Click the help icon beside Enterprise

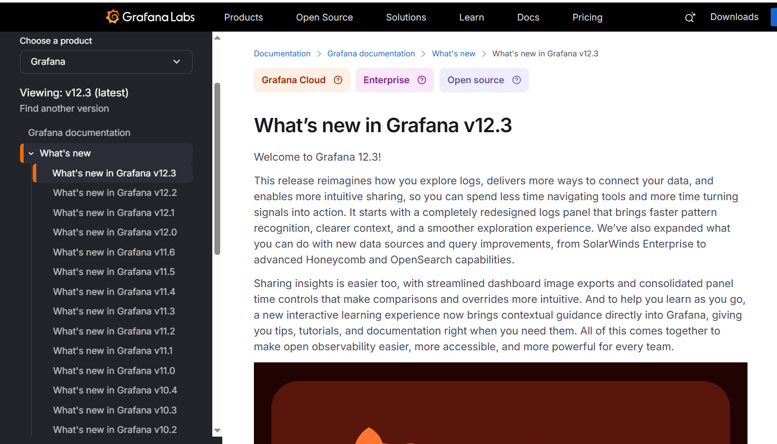(422, 80)
